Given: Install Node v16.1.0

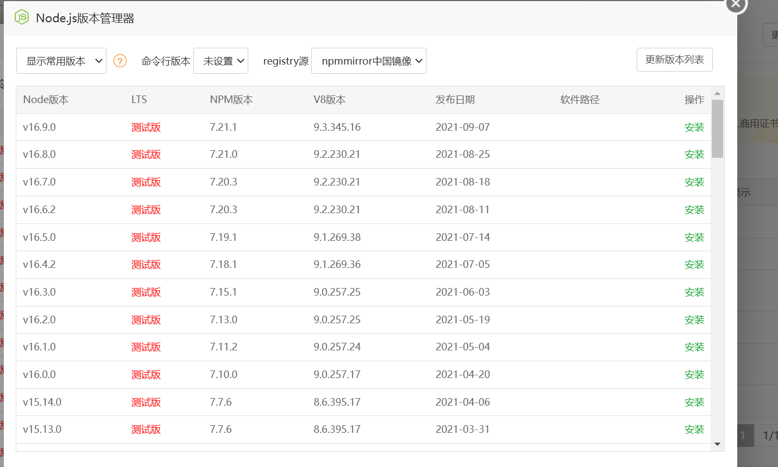Looking at the screenshot, I should 694,347.
